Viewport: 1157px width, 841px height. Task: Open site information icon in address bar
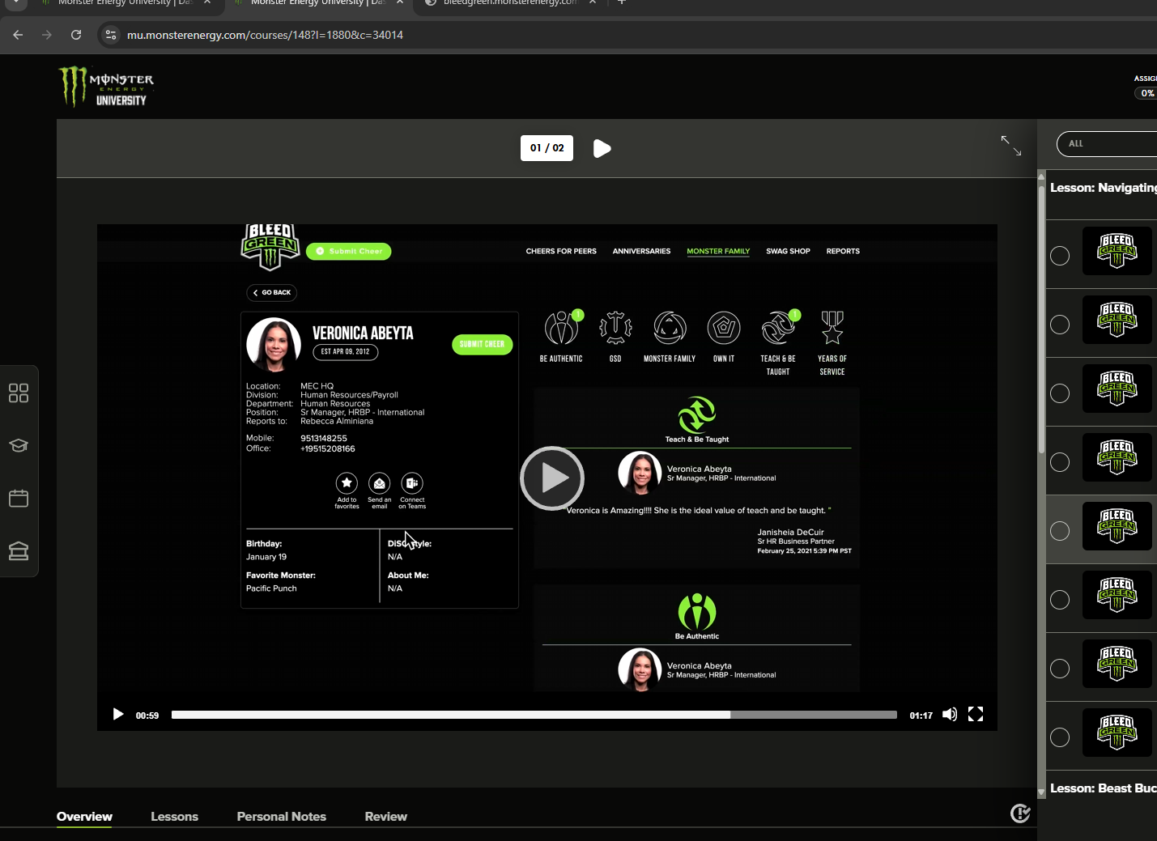[112, 35]
